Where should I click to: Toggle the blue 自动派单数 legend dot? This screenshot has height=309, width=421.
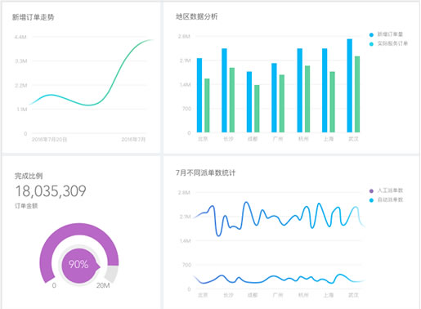(371, 200)
